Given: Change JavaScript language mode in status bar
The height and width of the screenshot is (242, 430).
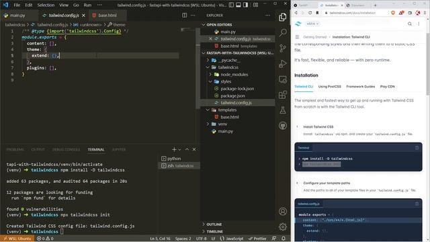Looking at the screenshot, I should tap(232, 239).
